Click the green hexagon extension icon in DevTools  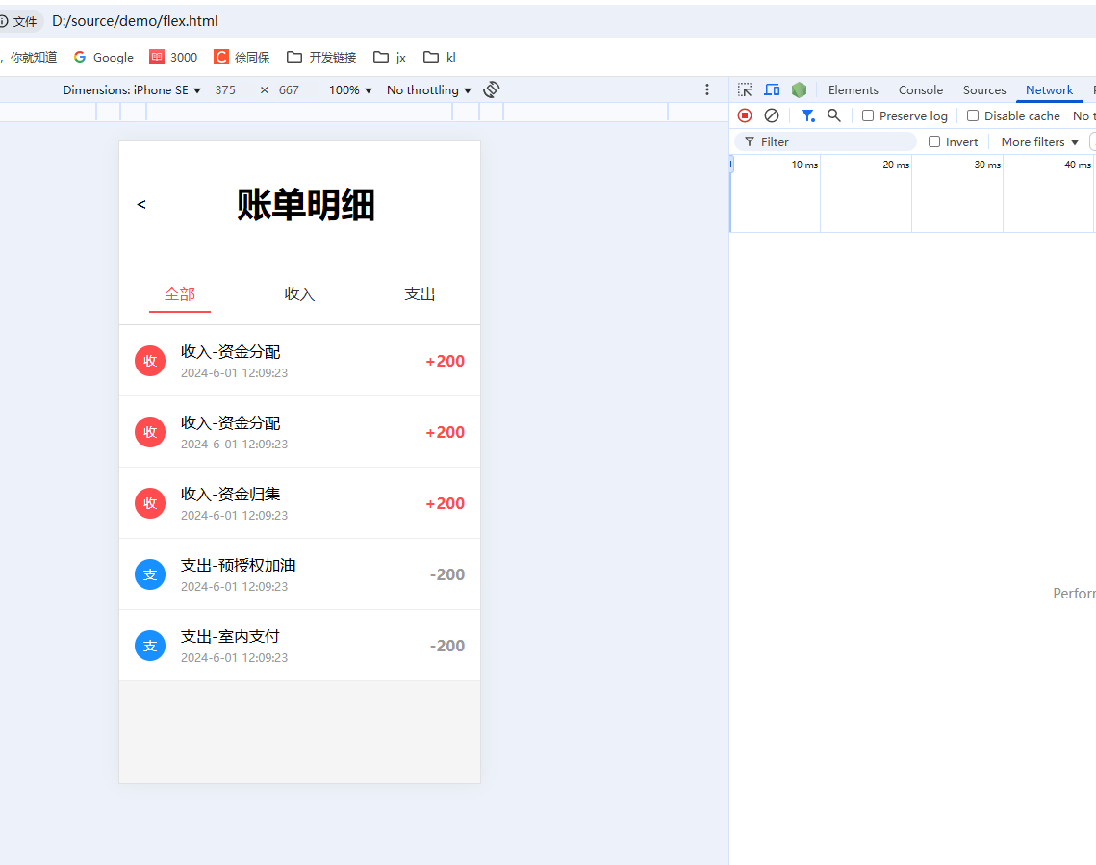tap(799, 90)
